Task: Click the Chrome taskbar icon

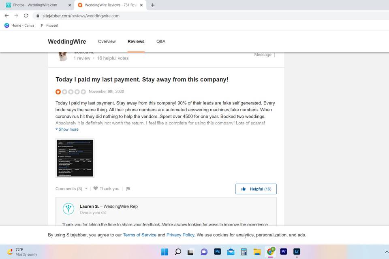Action: pos(270,252)
